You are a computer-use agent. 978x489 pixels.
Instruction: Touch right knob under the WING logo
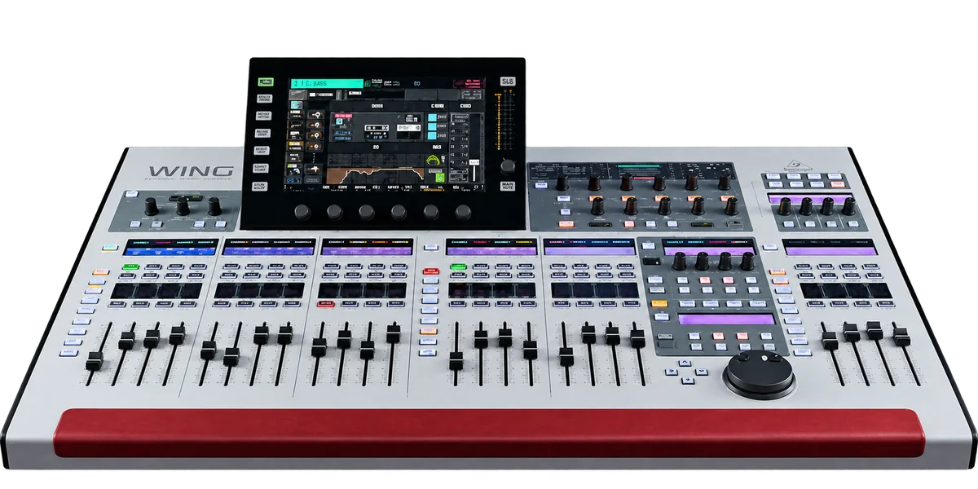(x=214, y=205)
